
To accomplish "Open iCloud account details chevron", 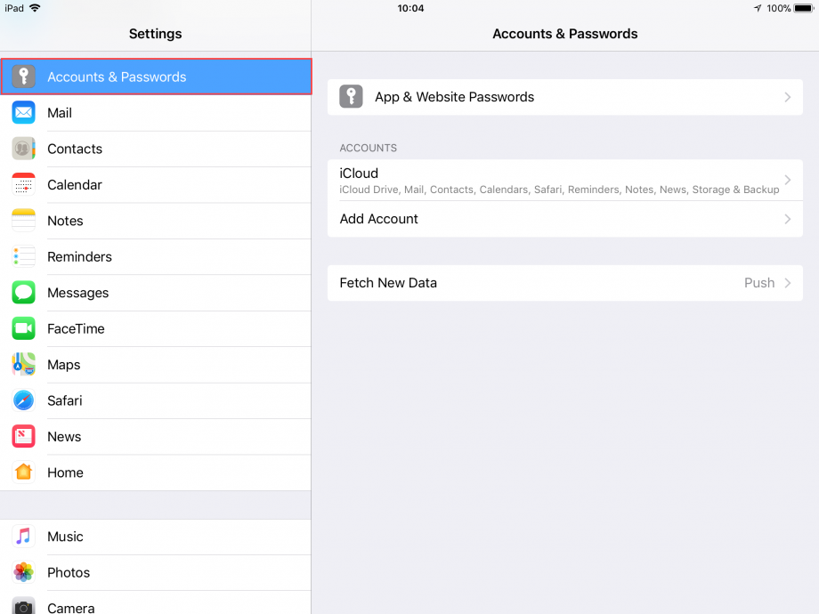I will (787, 180).
